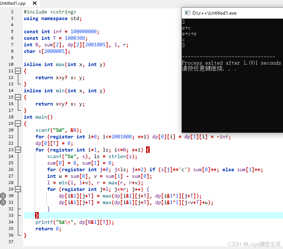Image resolution: width=283 pixels, height=249 pixels.
Task: Collapse the max function fold at line 11
Action: tap(18, 71)
